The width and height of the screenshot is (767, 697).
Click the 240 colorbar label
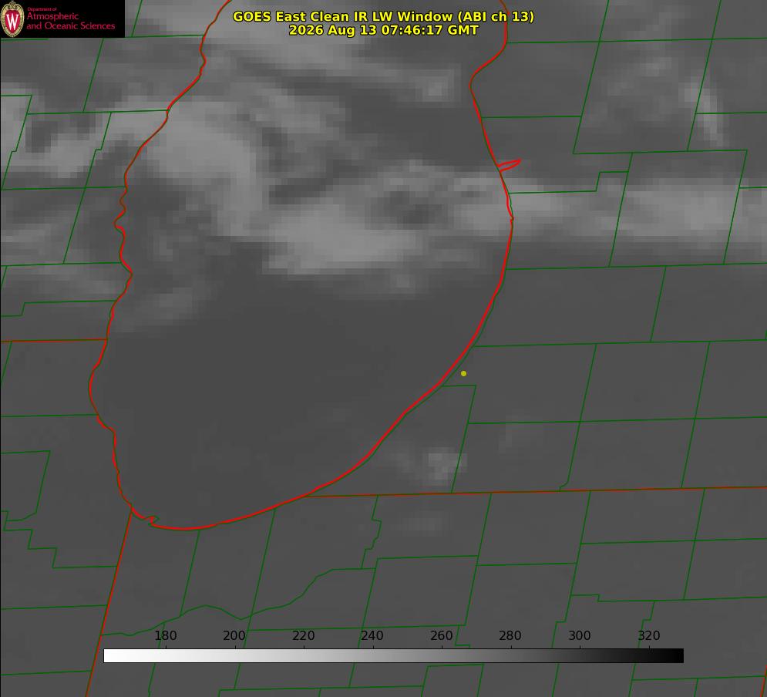[x=372, y=635]
